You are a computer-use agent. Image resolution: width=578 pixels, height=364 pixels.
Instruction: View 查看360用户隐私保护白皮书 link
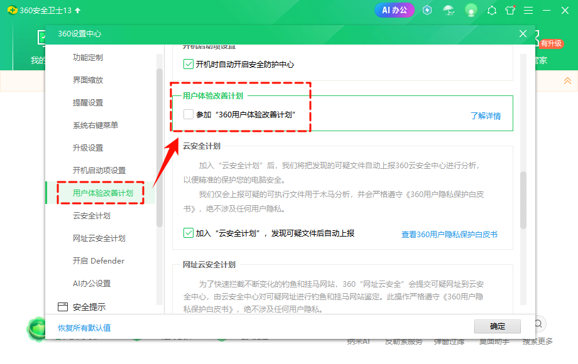click(x=450, y=233)
